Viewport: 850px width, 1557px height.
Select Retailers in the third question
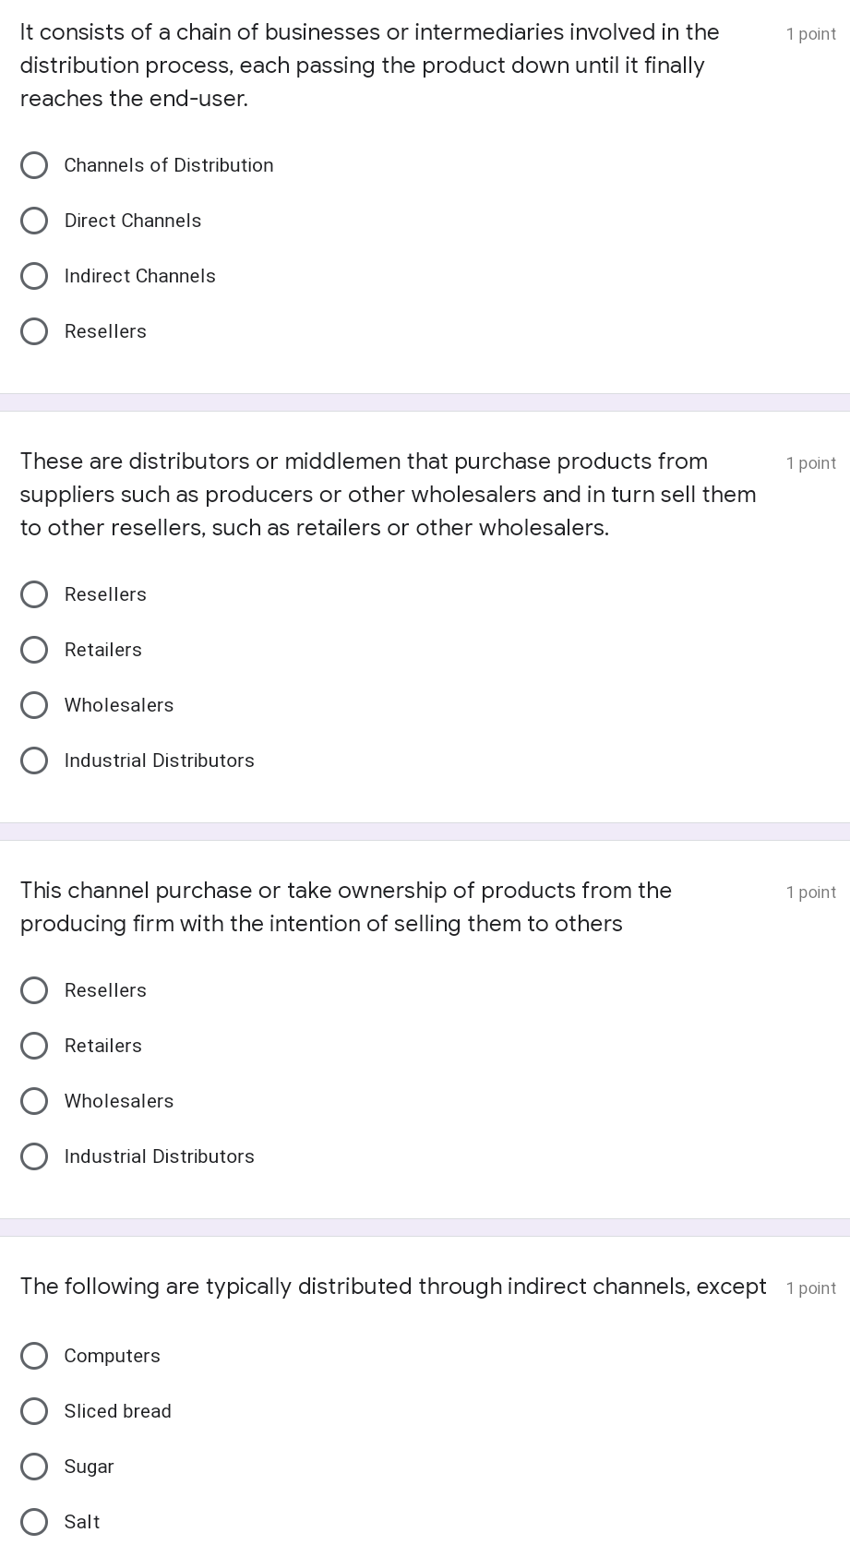click(34, 1046)
